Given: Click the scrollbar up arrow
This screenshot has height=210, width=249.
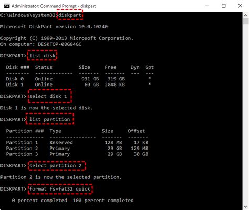Looking at the screenshot, I should (x=246, y=15).
